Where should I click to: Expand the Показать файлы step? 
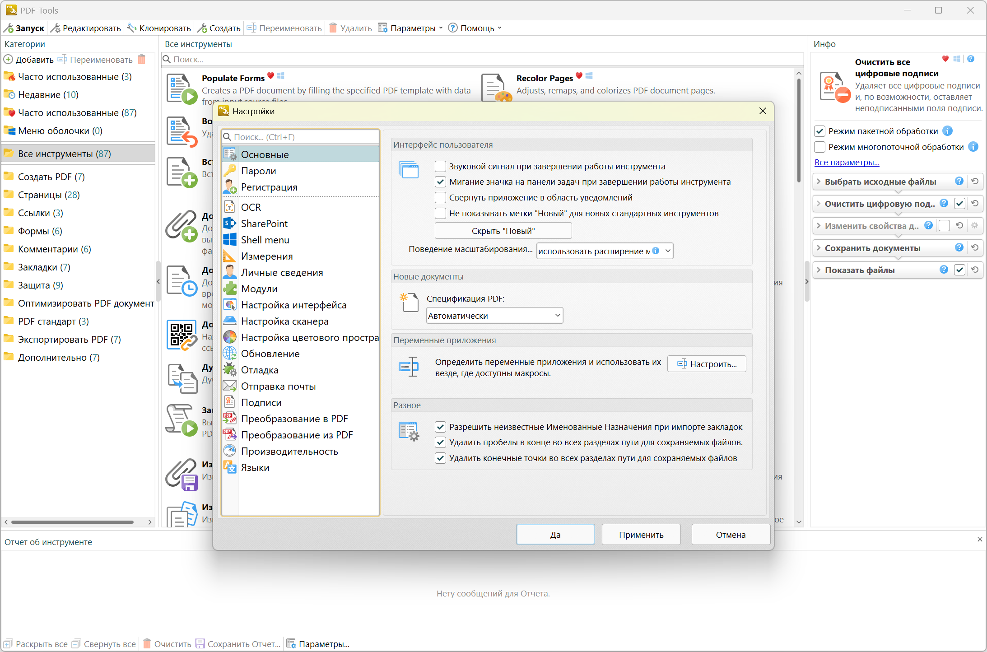point(819,270)
